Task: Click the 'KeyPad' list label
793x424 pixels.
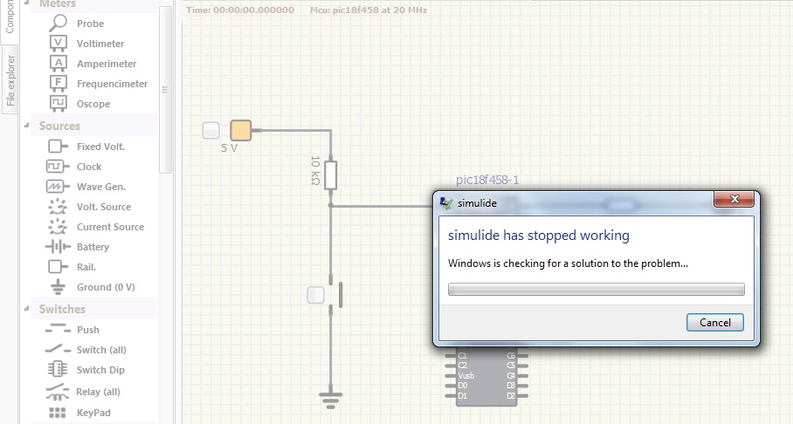Action: tap(93, 413)
